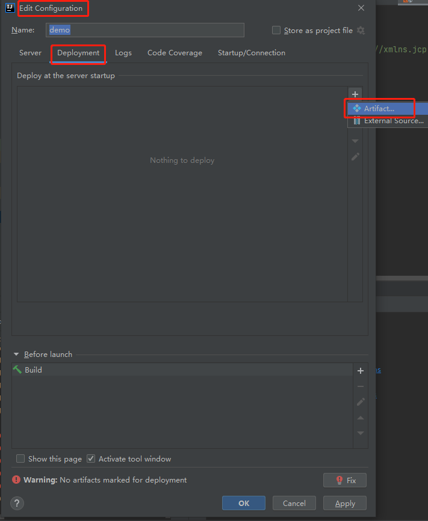Screen dimensions: 428x521
Task: Click the deployment list edit pencil icon
Action: (x=355, y=156)
